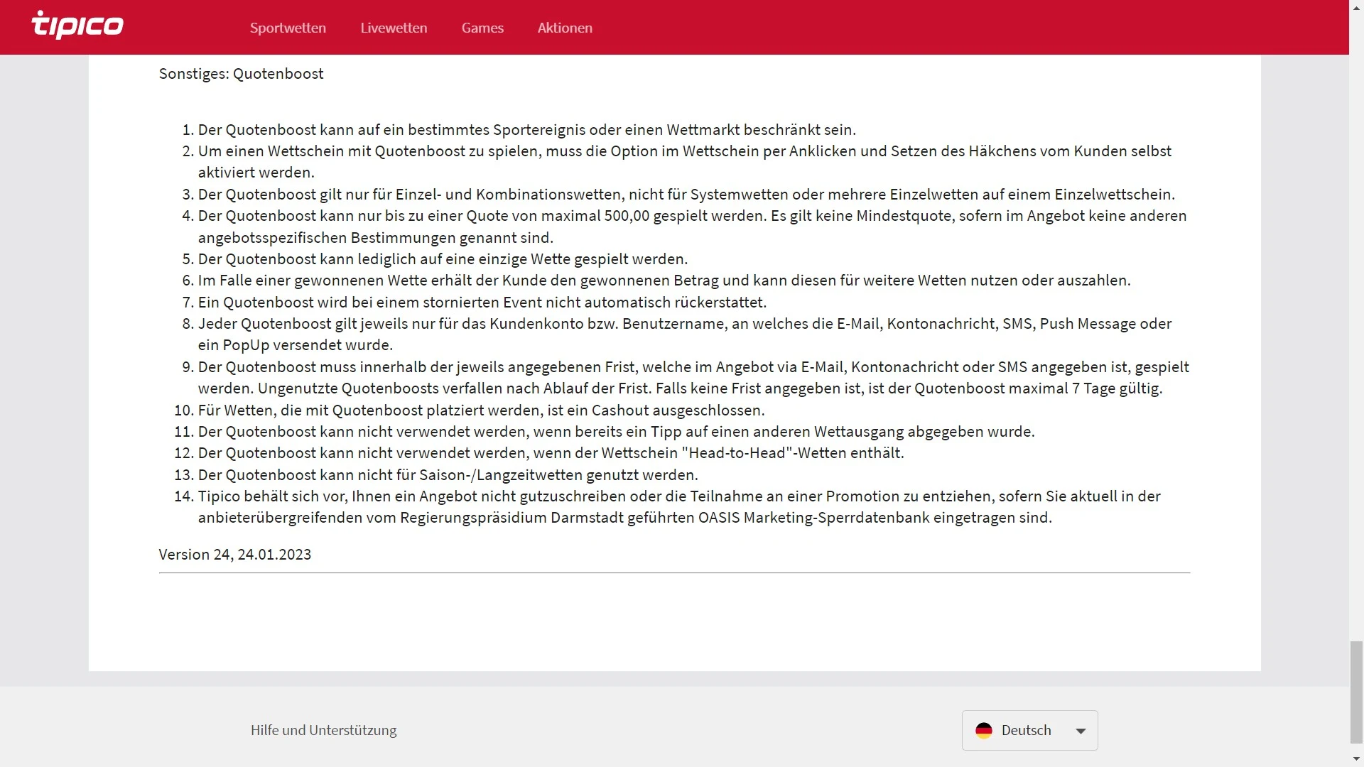Click rule 7 about stornierten Event
This screenshot has width=1364, height=767.
pos(482,303)
